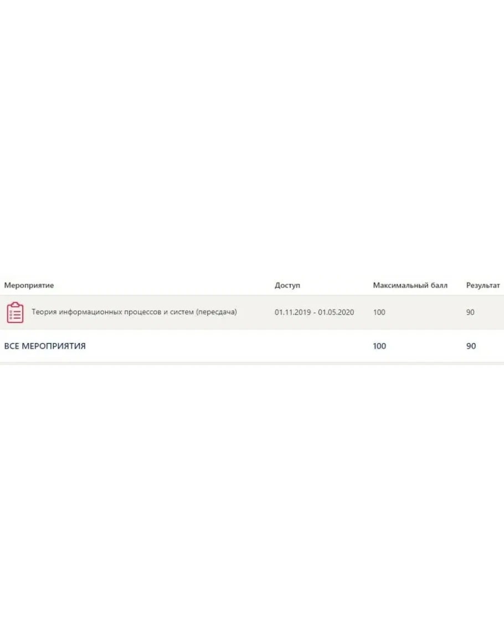The height and width of the screenshot is (640, 504).
Task: Open Теория информационных процессов и систем link
Action: click(x=134, y=312)
